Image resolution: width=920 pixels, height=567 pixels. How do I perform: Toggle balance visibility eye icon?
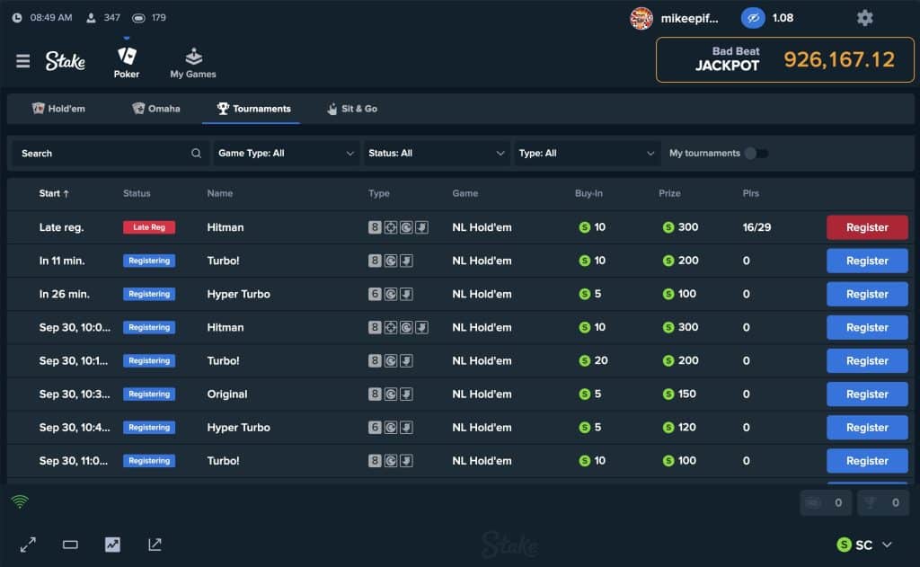pyautogui.click(x=752, y=18)
